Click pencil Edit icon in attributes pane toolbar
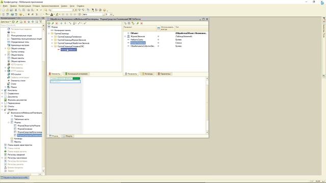 coord(138,23)
